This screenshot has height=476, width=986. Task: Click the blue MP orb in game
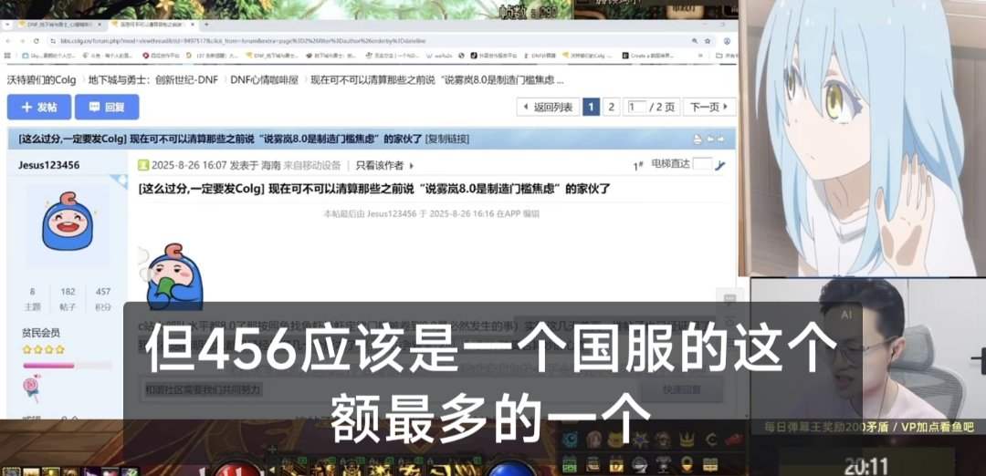pos(513,469)
